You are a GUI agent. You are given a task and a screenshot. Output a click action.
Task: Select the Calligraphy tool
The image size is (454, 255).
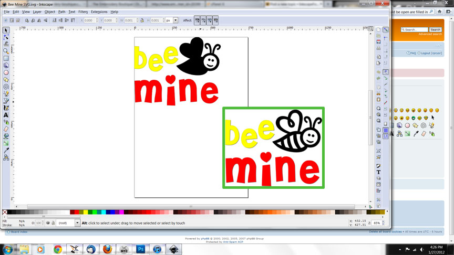click(6, 108)
